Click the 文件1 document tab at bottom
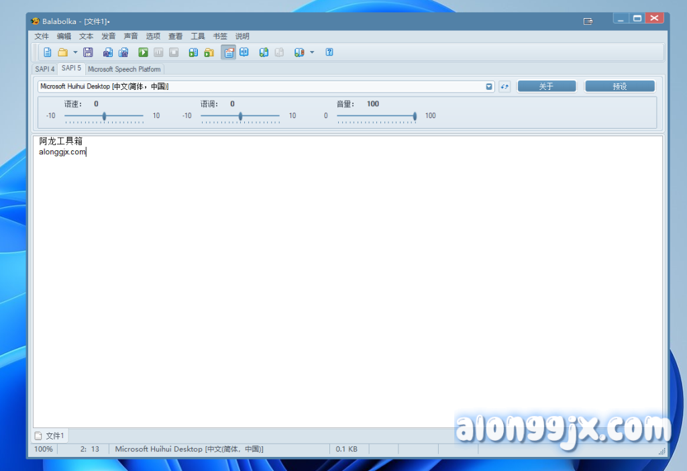 tap(50, 436)
